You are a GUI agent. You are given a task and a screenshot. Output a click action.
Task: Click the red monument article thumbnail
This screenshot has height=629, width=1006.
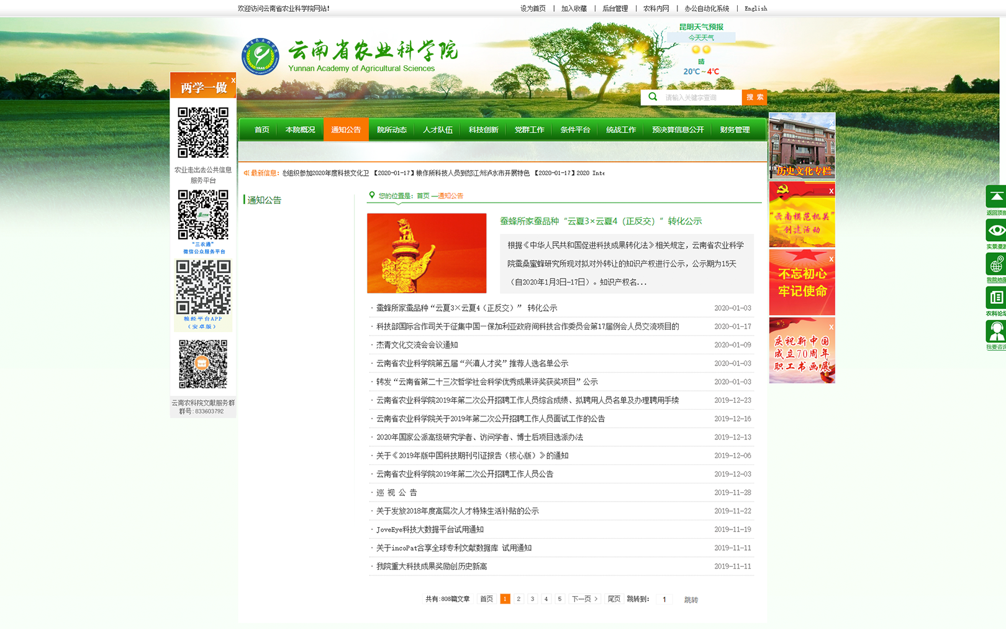(x=427, y=253)
